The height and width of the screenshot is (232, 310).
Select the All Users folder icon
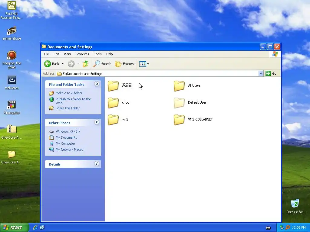click(x=179, y=86)
